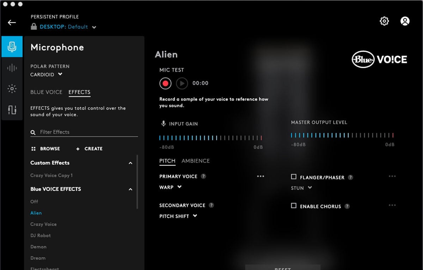
Task: Open Flanger/Phaser help question mark
Action: click(x=350, y=177)
